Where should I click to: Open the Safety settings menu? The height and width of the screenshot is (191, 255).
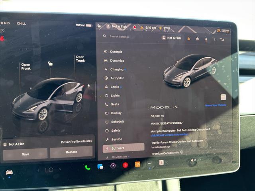click(113, 131)
